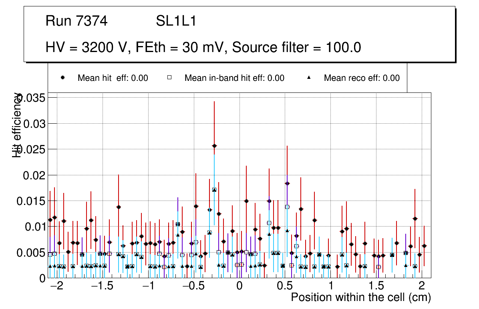The height and width of the screenshot is (309, 479).
Task: Click the HV = 3200 V settings line
Action: [x=203, y=48]
